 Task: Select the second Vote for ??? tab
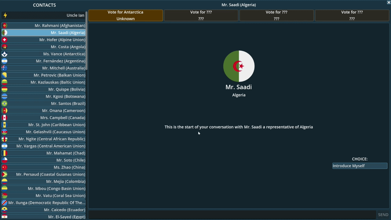[276, 15]
